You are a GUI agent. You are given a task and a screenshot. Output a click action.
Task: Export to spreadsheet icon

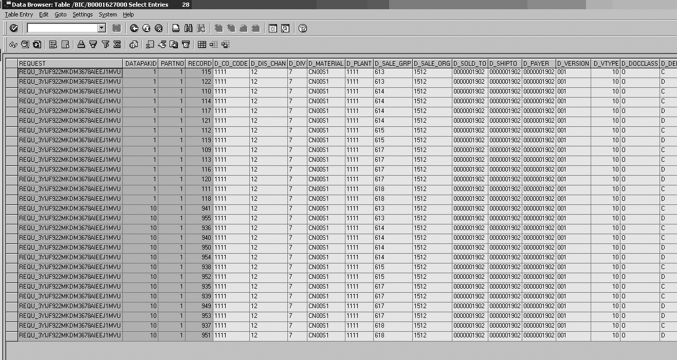(150, 45)
